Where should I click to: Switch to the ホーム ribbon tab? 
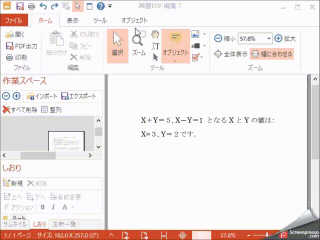[x=45, y=20]
